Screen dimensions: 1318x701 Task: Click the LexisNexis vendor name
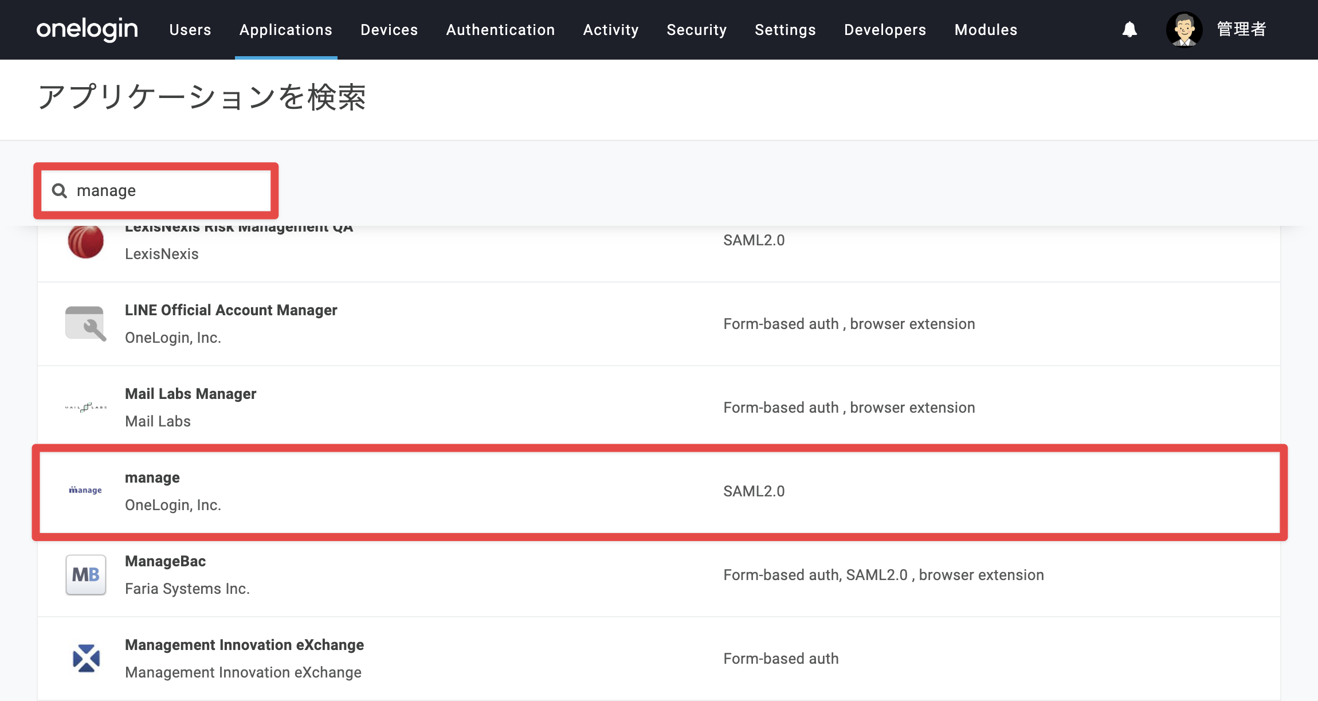pos(162,254)
